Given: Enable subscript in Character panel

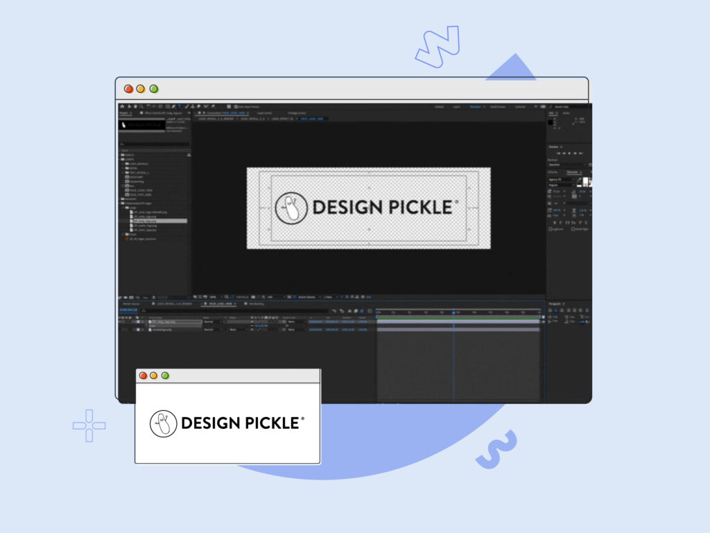Looking at the screenshot, I should tap(587, 223).
